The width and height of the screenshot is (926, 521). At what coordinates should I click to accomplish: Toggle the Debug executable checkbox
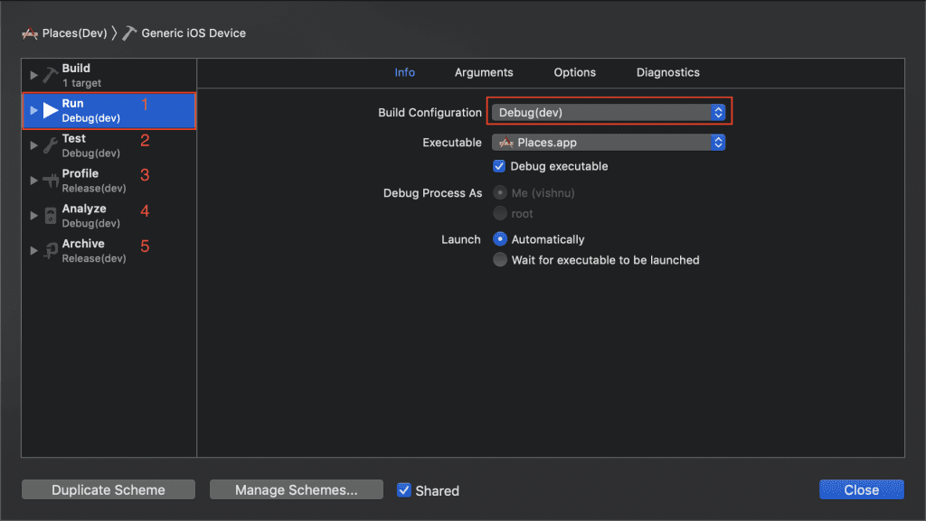(499, 166)
